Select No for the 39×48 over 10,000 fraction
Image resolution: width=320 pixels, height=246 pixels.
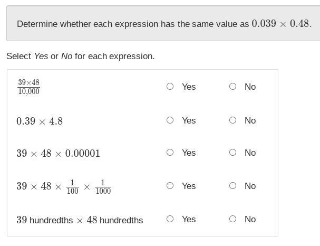[232, 87]
